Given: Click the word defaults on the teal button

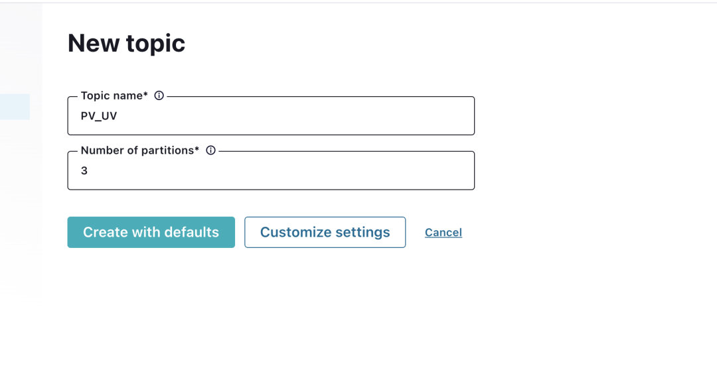Looking at the screenshot, I should [191, 232].
